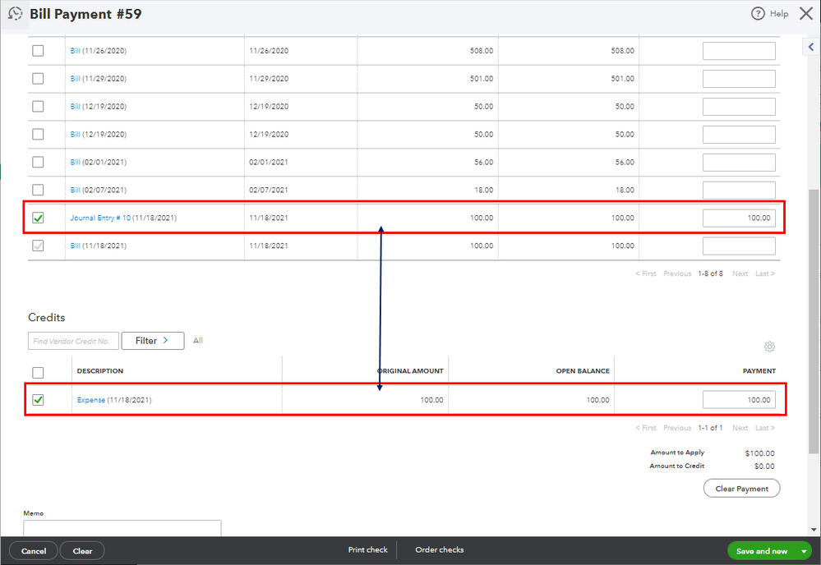Open the Bill (02/01/2021) link

[76, 162]
